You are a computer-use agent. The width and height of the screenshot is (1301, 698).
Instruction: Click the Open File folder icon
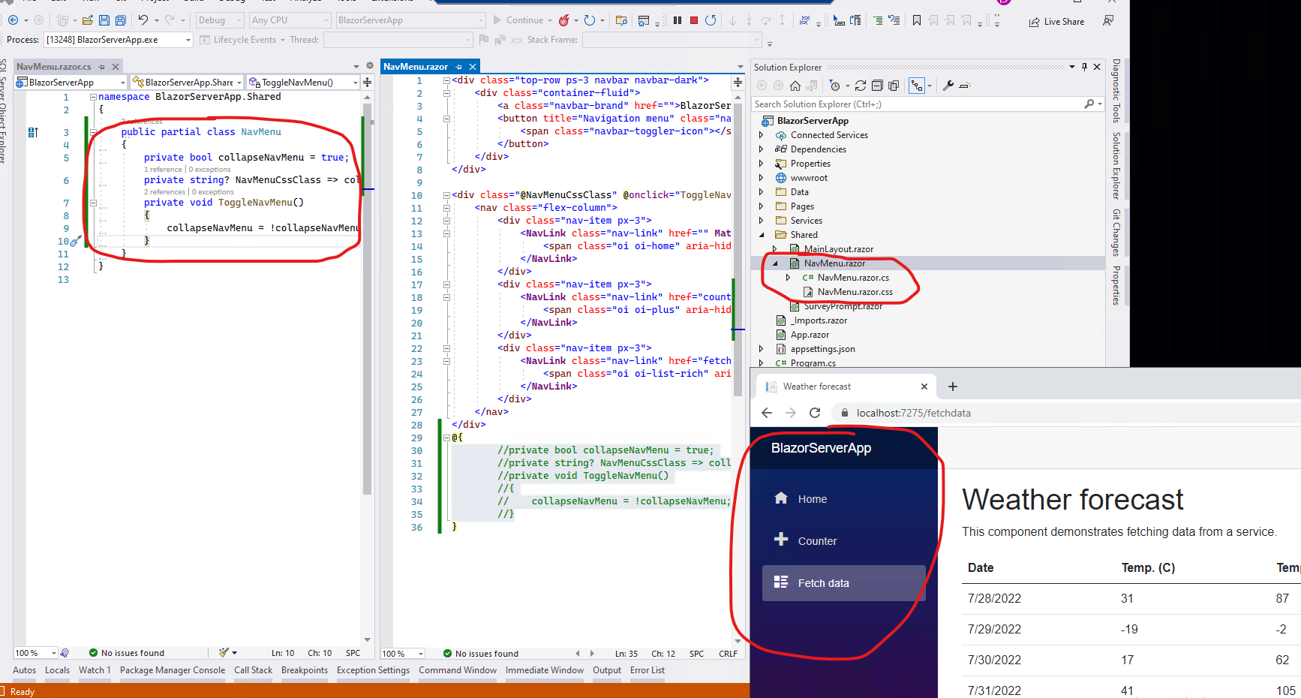coord(88,20)
